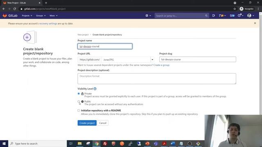262x147 pixels.
Task: Open Task View in the taskbar
Action: coord(71,143)
